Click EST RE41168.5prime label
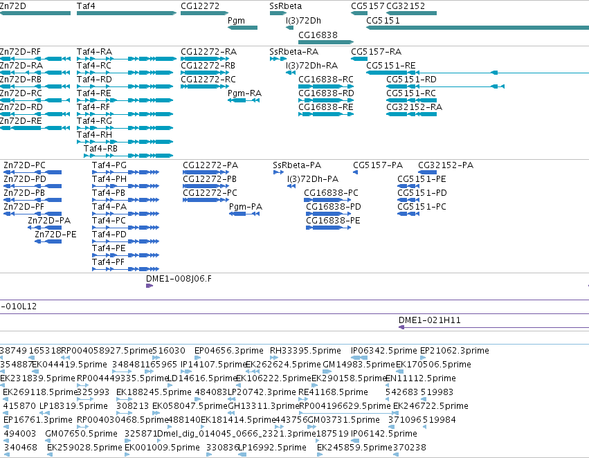589x458 pixels. [x=333, y=392]
